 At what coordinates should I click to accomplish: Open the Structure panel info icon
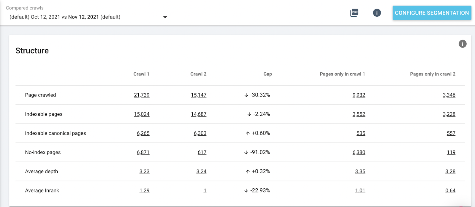pos(463,44)
